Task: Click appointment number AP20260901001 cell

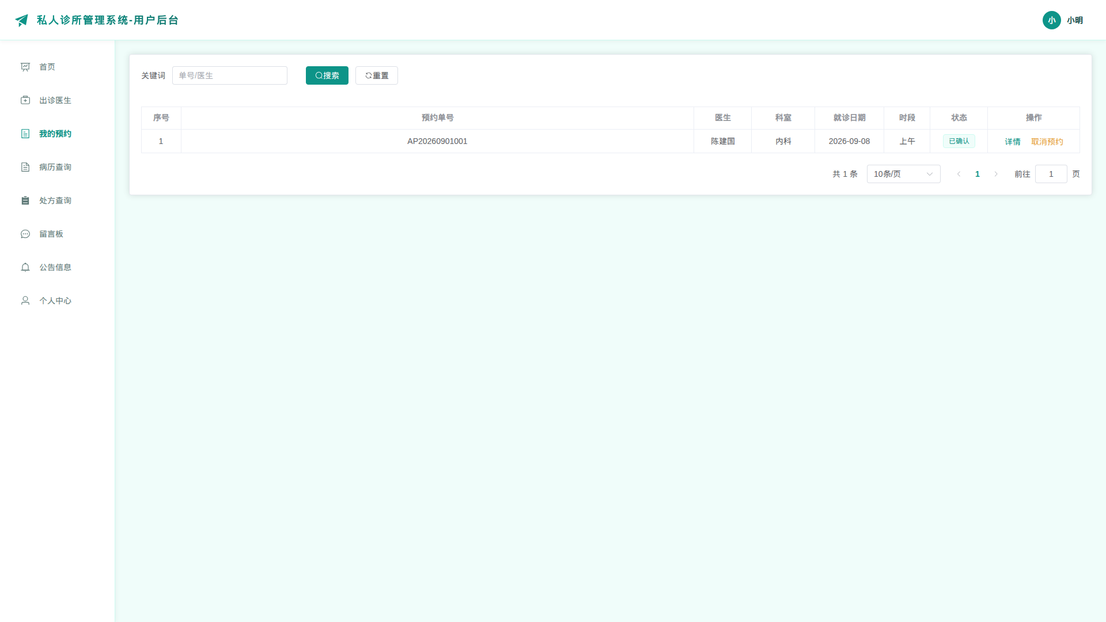Action: (x=437, y=141)
